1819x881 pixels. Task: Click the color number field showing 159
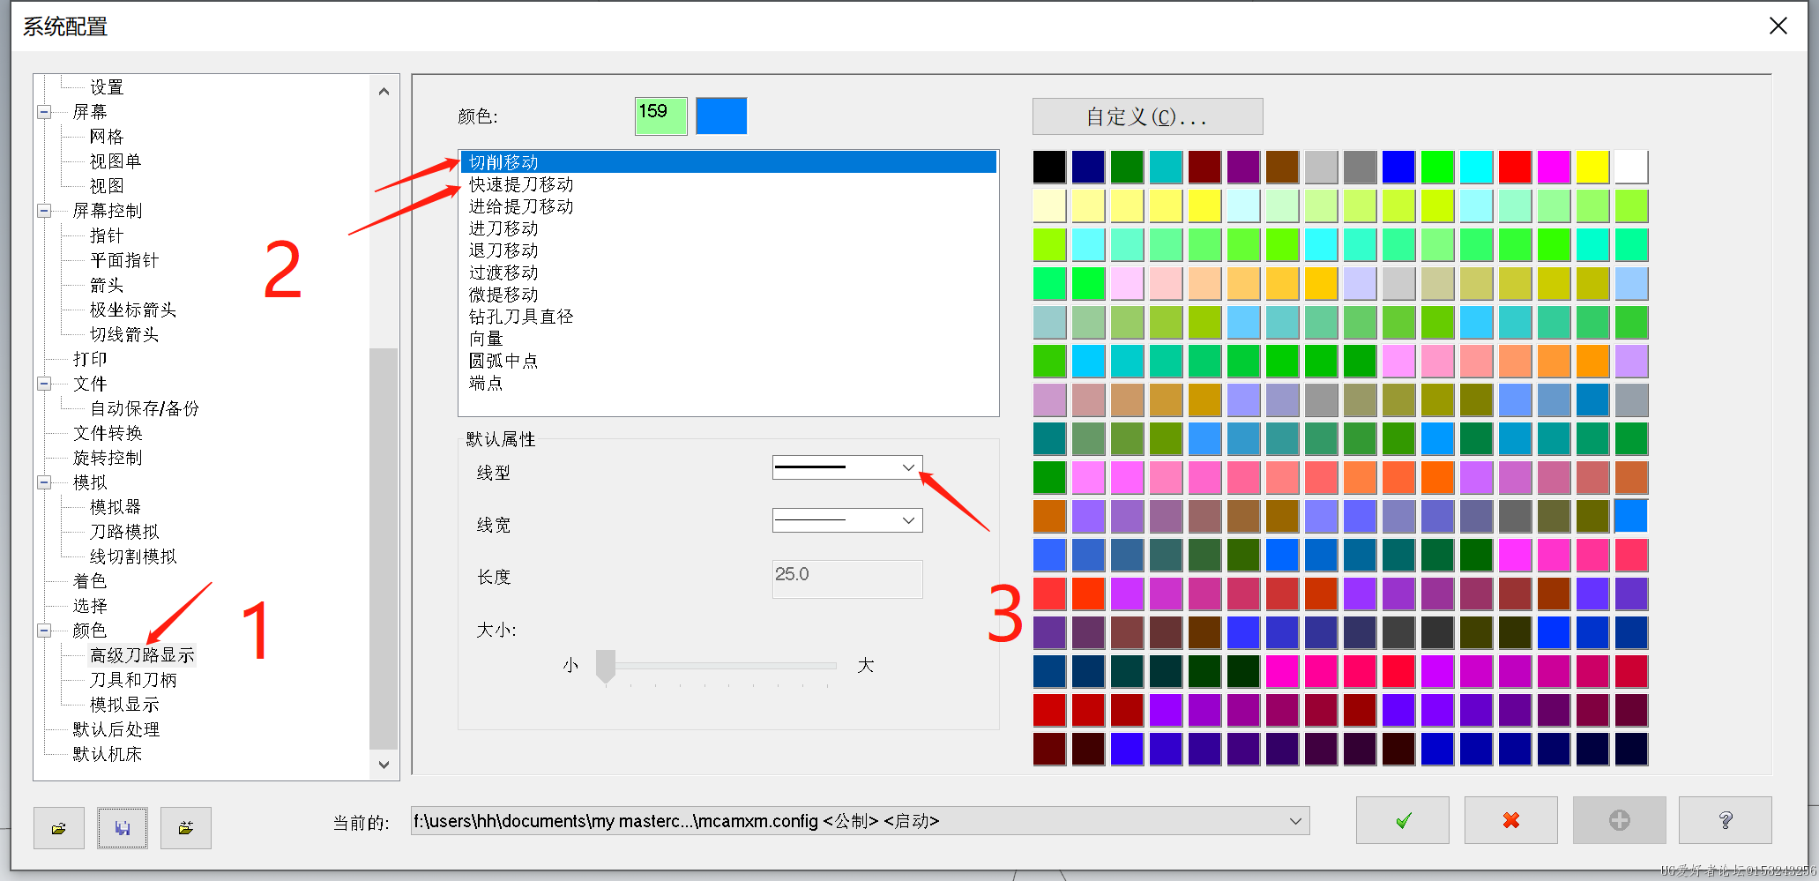pos(661,116)
